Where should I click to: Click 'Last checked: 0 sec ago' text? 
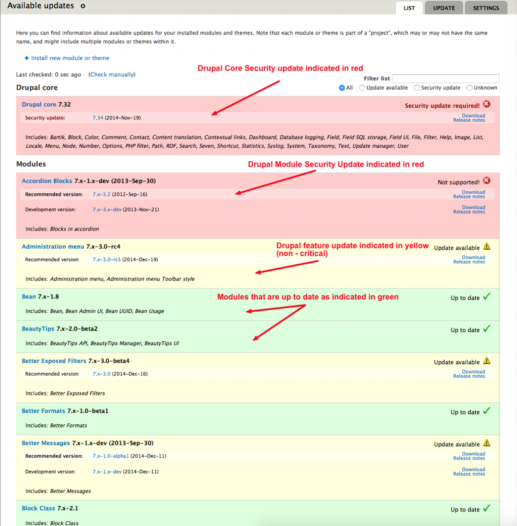point(49,75)
